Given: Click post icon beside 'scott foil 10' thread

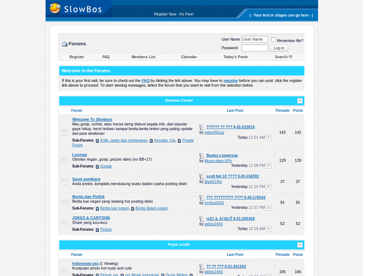Looking at the screenshot, I should [202, 176].
